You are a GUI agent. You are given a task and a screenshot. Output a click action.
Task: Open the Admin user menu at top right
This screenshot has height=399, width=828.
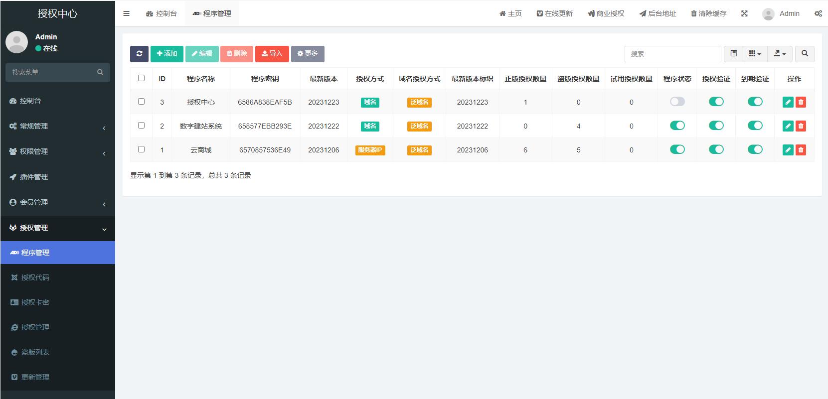[781, 13]
